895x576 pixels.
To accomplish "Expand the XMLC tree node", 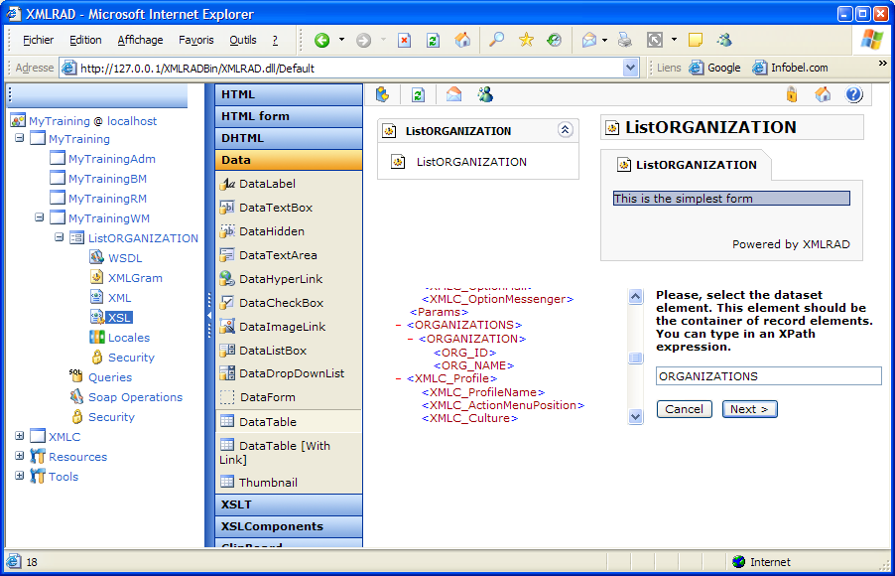I will (20, 437).
